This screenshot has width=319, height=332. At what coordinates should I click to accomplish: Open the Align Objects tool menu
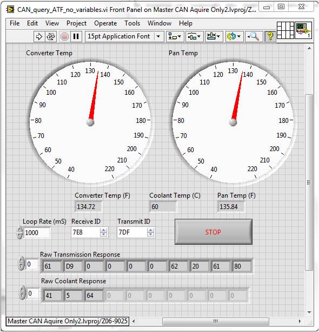[175, 37]
